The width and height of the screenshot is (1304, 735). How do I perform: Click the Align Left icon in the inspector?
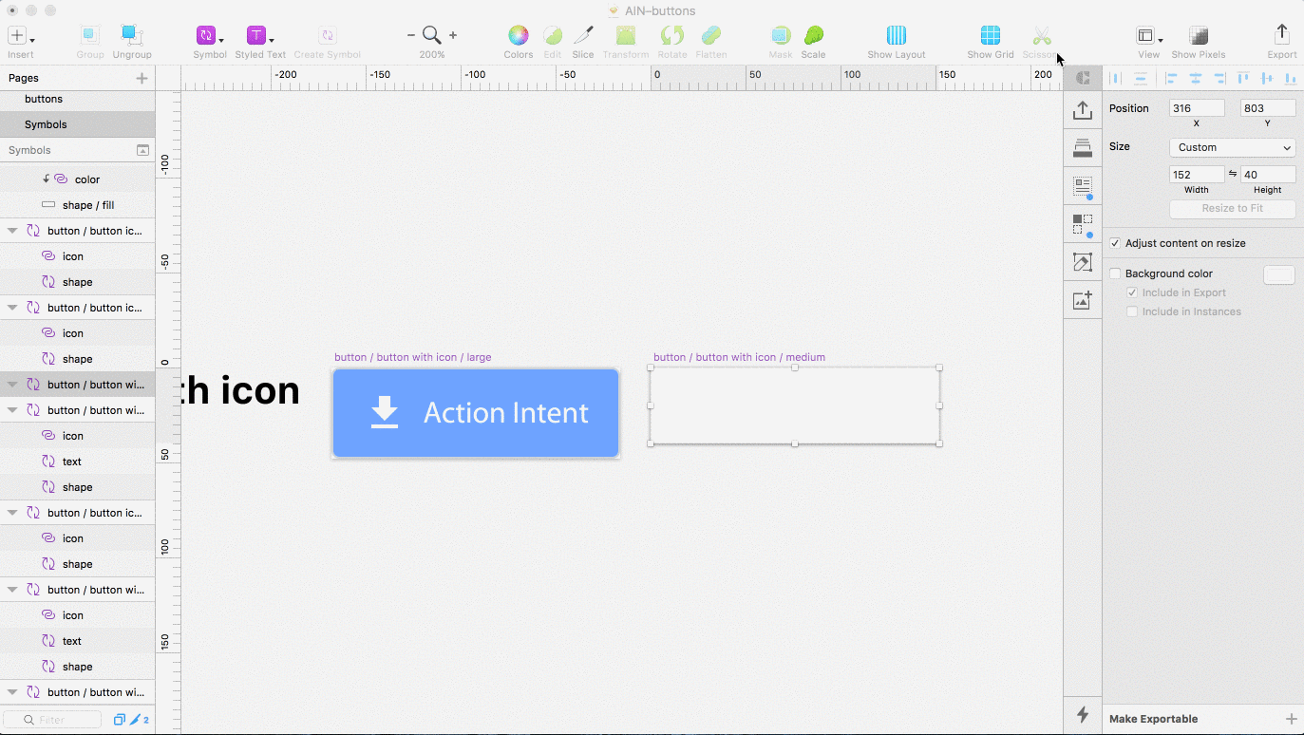pyautogui.click(x=1171, y=78)
